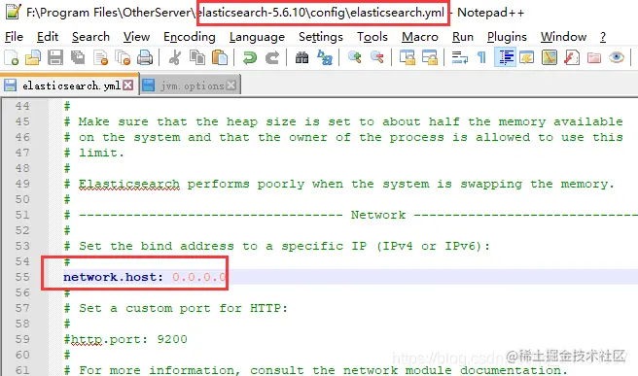Click the underlined word Elasticsearch on line 49
Image resolution: width=638 pixels, height=376 pixels.
(129, 185)
